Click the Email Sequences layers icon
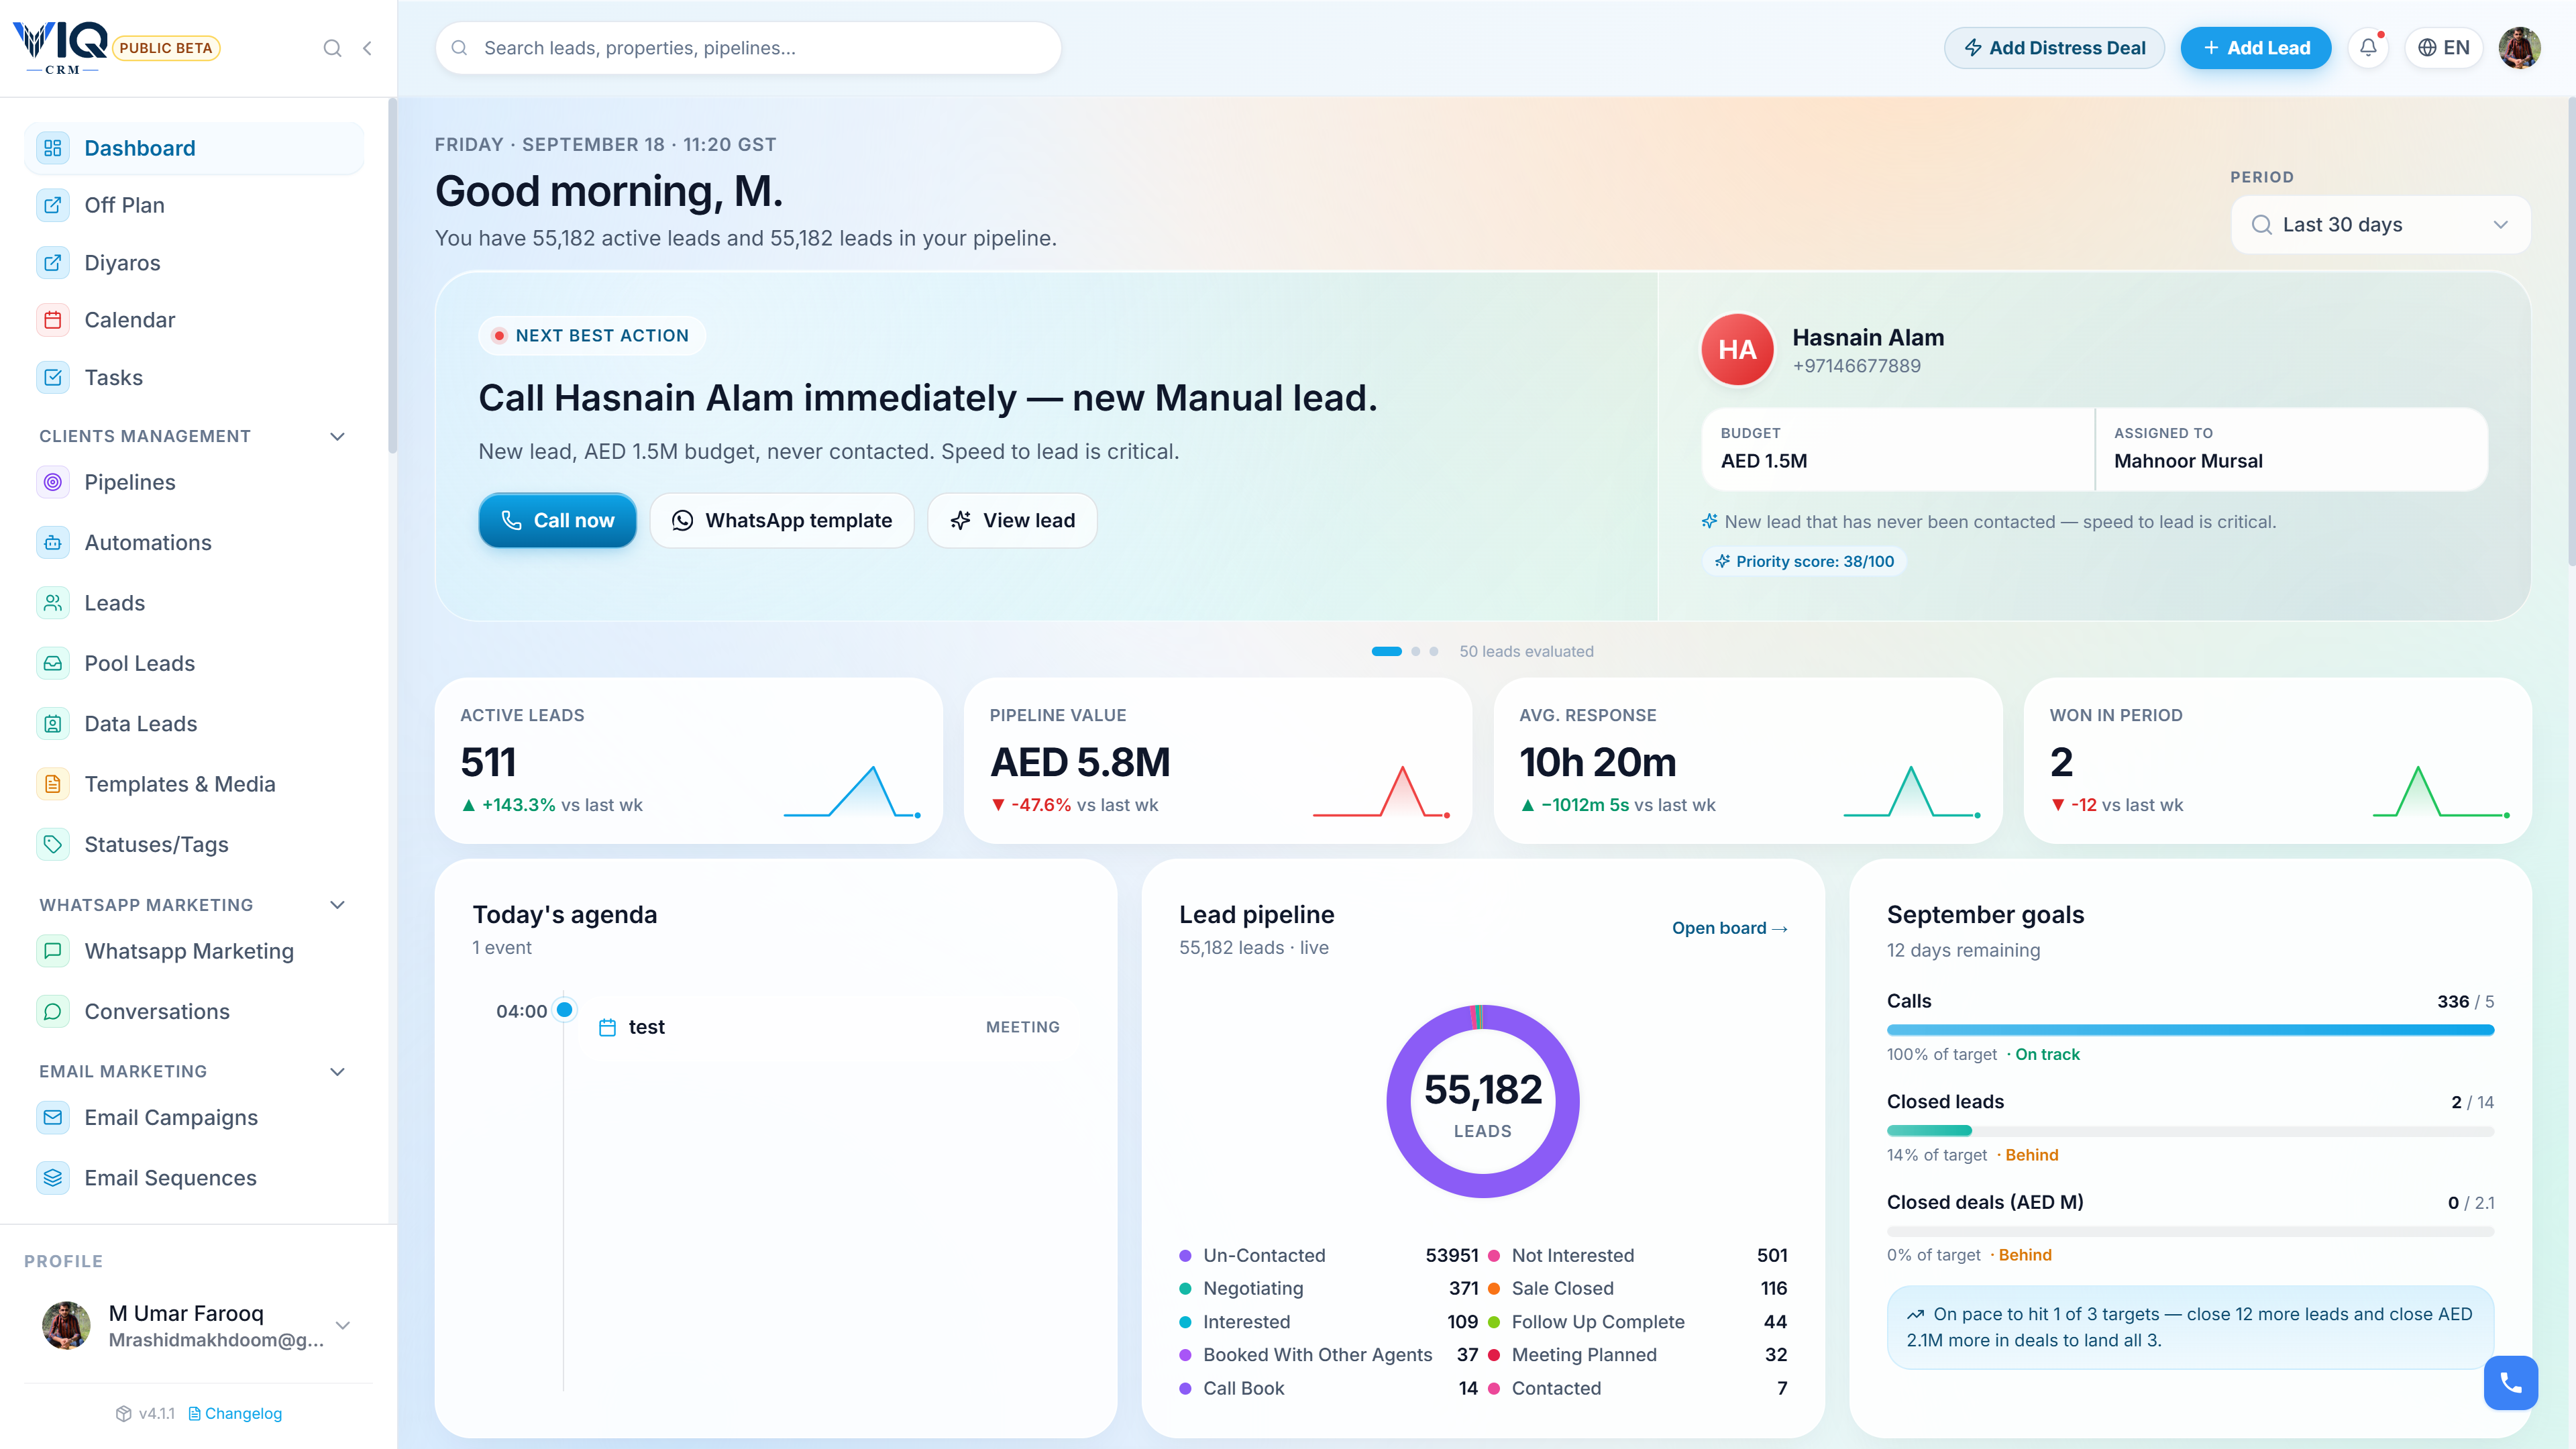The width and height of the screenshot is (2576, 1449). click(53, 1177)
